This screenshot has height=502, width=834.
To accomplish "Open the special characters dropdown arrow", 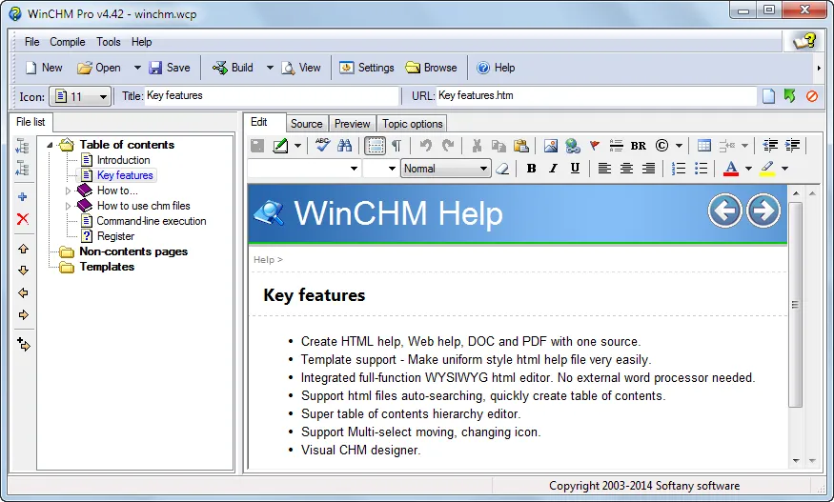I will pos(679,146).
